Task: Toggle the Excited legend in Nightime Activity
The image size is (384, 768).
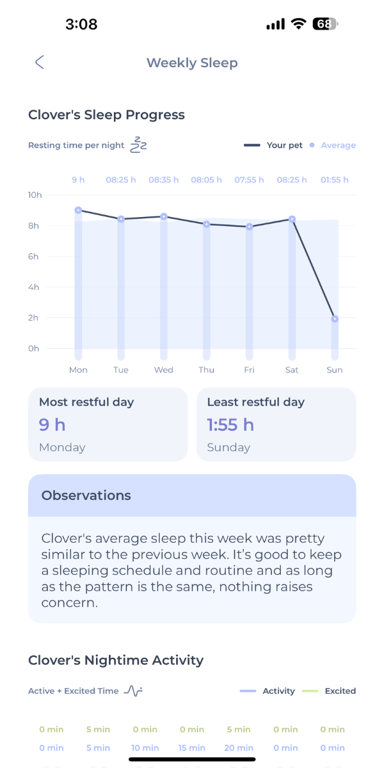Action: click(340, 691)
